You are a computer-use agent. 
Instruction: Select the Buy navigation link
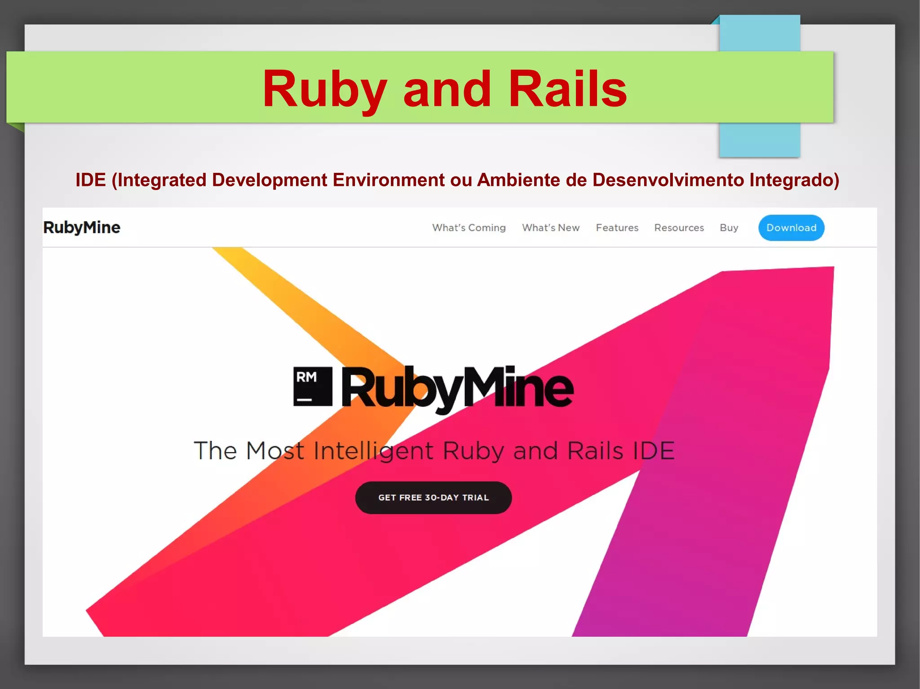pos(729,228)
